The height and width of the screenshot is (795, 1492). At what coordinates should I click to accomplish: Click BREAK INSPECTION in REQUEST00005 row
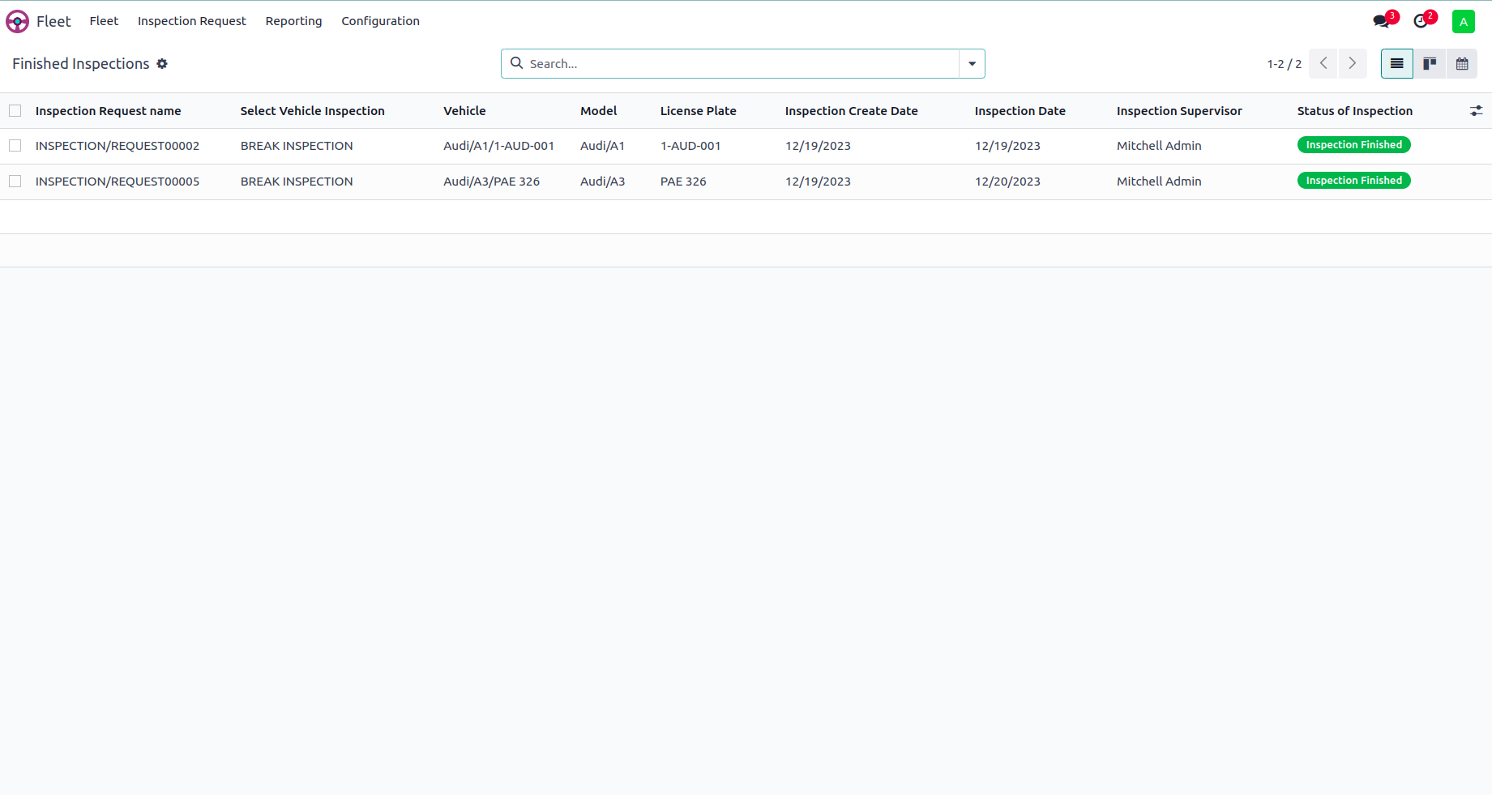pos(297,182)
